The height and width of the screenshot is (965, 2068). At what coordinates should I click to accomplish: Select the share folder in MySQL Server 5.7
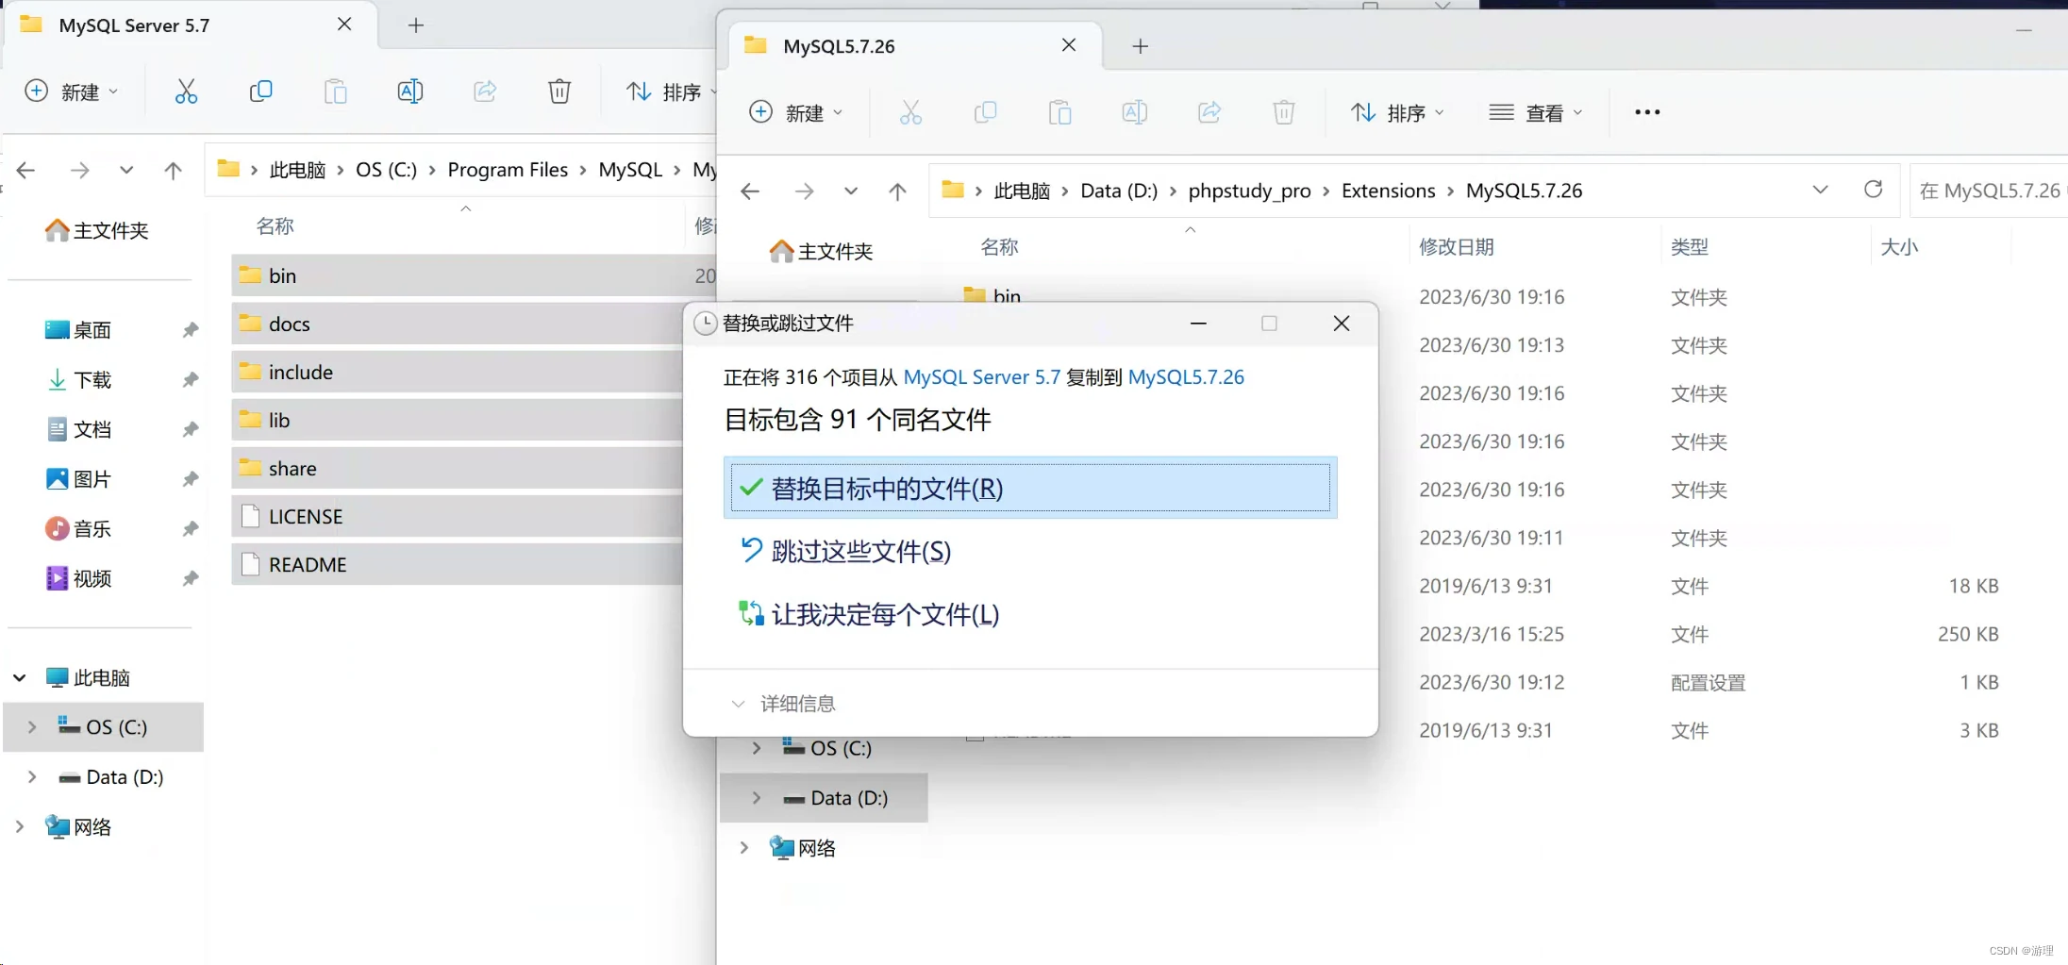(457, 468)
